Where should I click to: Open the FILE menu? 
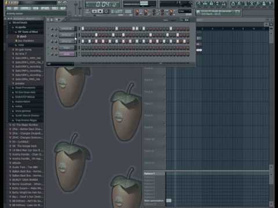click(x=9, y=8)
